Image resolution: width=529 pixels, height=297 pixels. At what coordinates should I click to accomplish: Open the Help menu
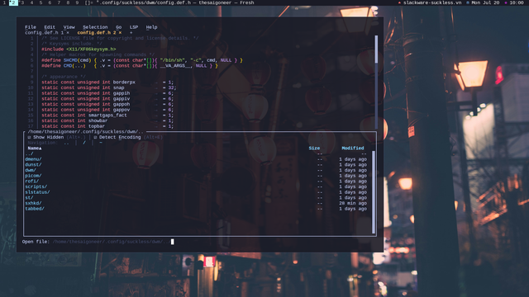(151, 27)
